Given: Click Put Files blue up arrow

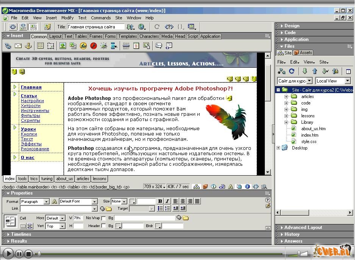Looking at the screenshot, I should (314, 71).
